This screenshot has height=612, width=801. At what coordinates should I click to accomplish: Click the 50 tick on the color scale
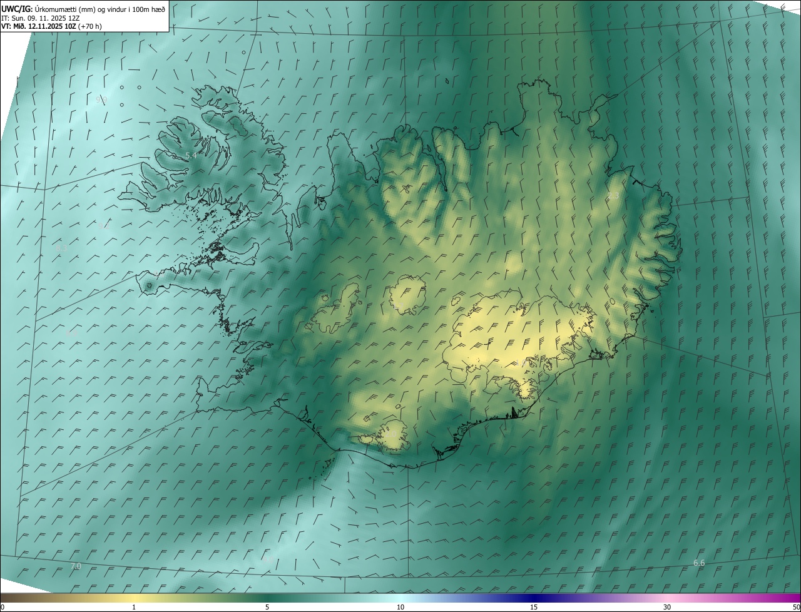click(796, 608)
